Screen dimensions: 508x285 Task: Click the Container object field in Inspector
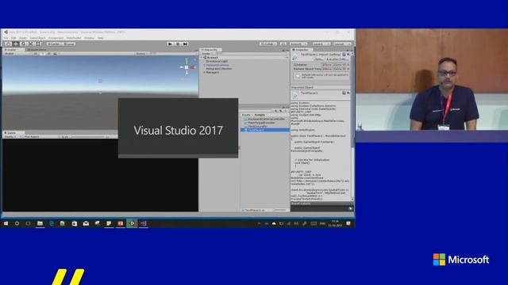point(336,65)
